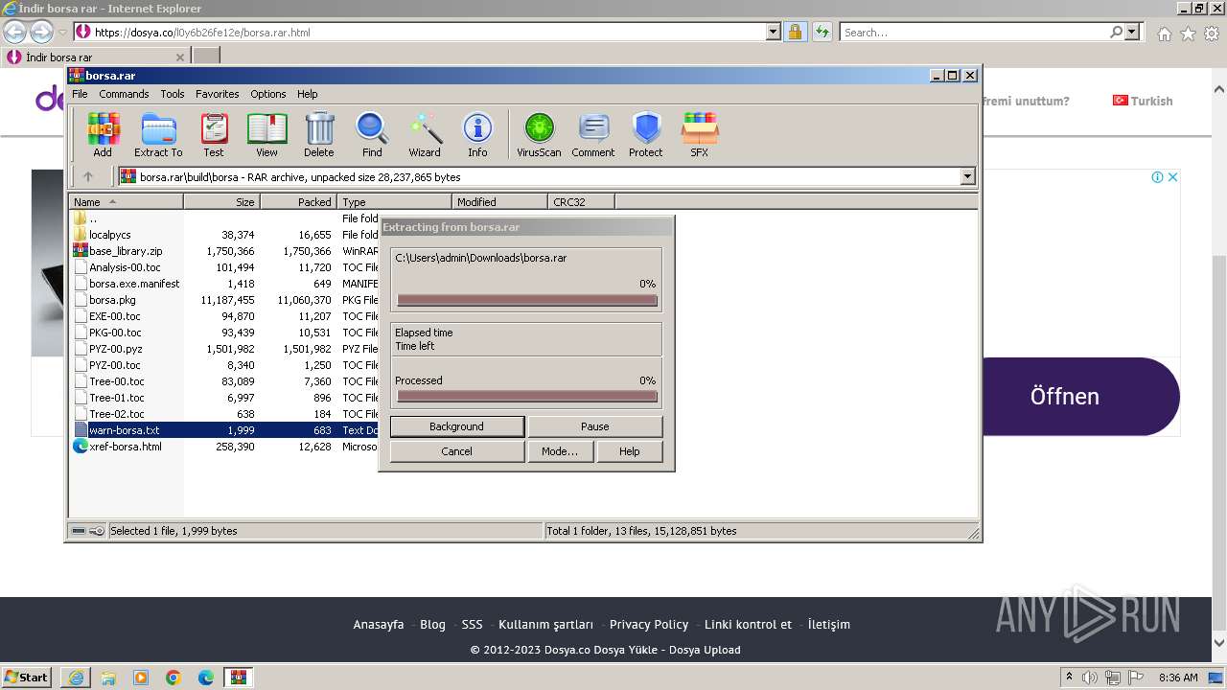Open Chrome from the taskbar
Image resolution: width=1227 pixels, height=690 pixels.
pos(174,678)
